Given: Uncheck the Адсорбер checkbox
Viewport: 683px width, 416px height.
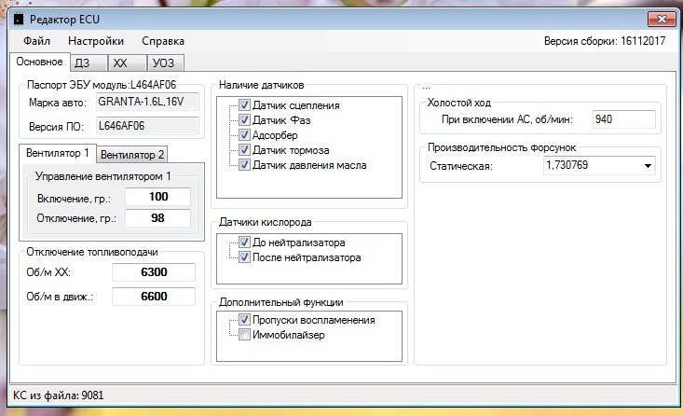Looking at the screenshot, I should pos(244,135).
